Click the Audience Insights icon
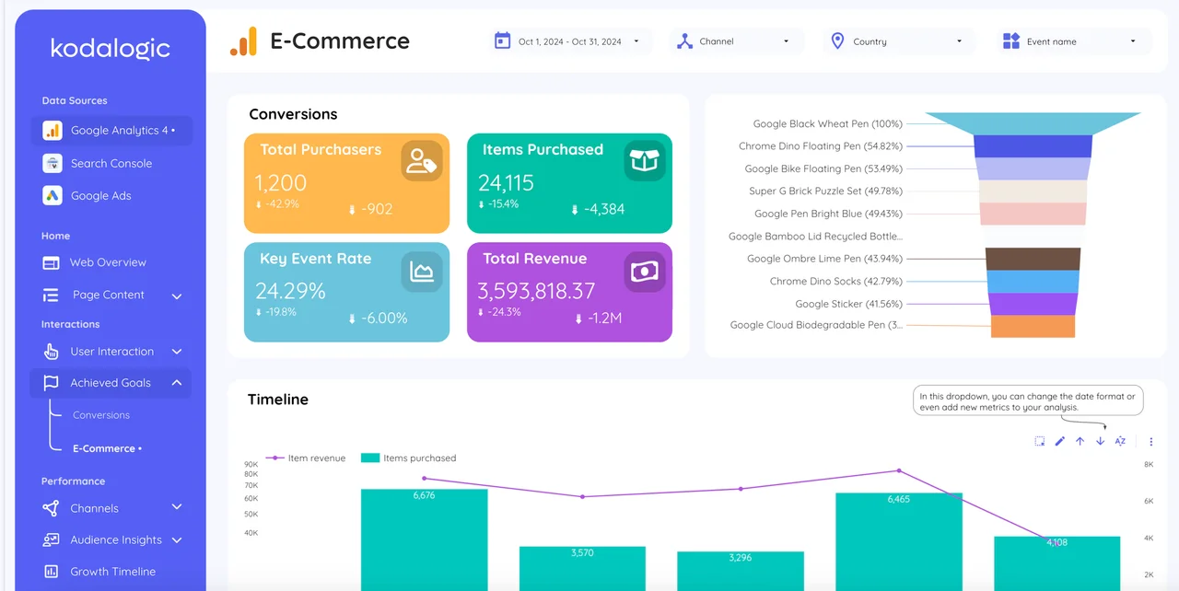This screenshot has width=1179, height=591. pyautogui.click(x=52, y=540)
